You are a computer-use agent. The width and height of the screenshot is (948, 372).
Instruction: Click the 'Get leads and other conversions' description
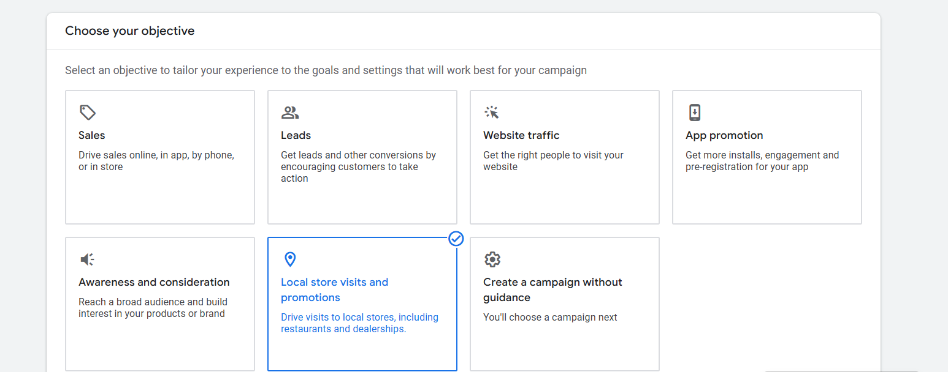pyautogui.click(x=358, y=166)
